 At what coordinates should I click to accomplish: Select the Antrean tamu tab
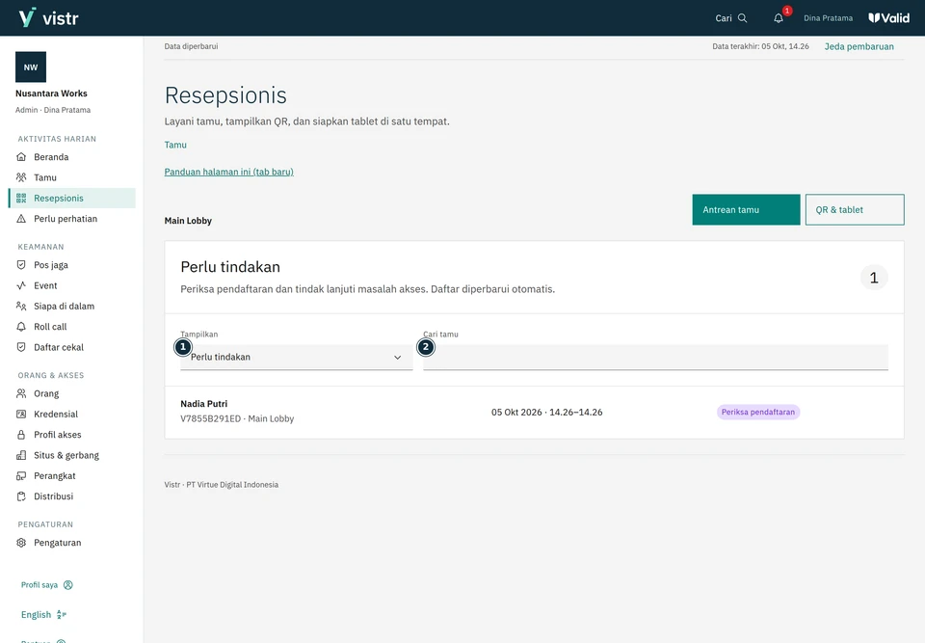coord(746,209)
